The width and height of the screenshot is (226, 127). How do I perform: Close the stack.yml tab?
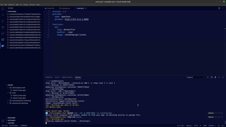85,8
